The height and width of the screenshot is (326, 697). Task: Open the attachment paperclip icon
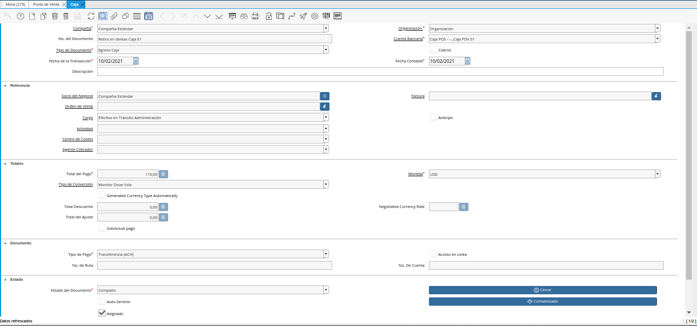click(x=114, y=16)
